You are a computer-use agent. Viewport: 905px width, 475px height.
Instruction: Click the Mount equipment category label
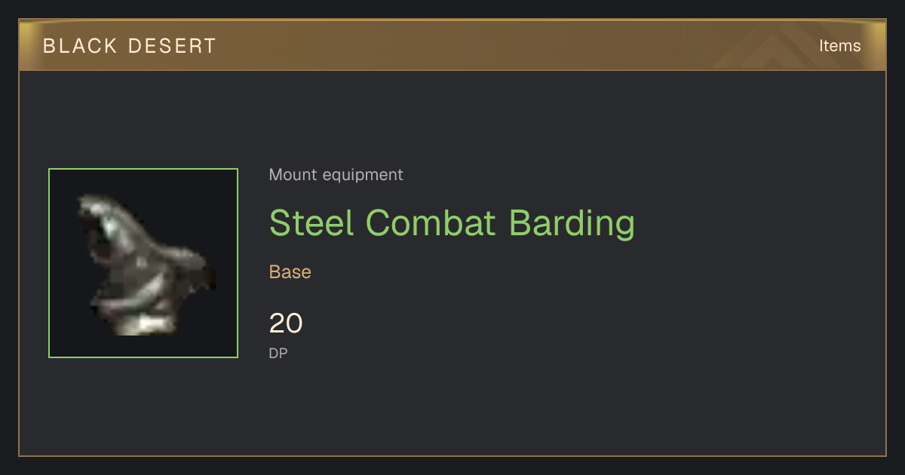(336, 175)
